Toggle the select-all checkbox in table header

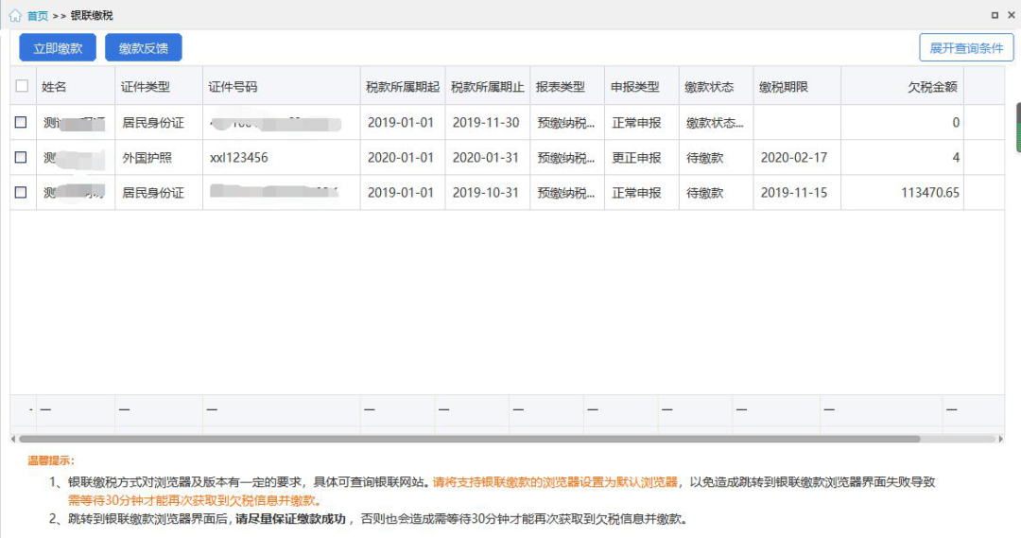click(x=22, y=86)
